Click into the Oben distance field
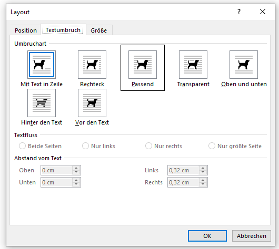Screen dimensions: 279x249 click(56, 170)
